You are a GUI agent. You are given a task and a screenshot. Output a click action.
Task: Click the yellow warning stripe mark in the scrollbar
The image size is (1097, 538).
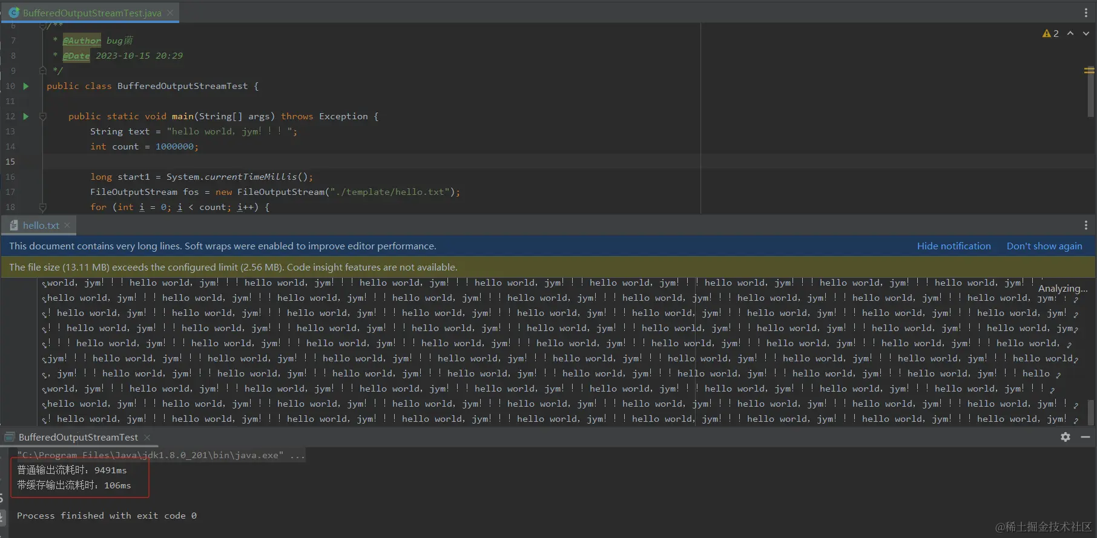point(1089,71)
